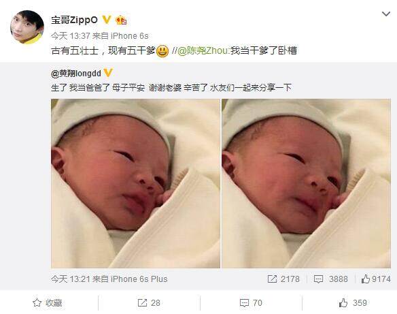Click the 今天 13:21 original post timestamp
Screen dimensions: 397x314
[x=71, y=279]
